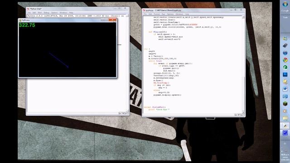290x163 pixels.
Task: Open Minecraft block icon on the taskbar
Action: point(285,104)
